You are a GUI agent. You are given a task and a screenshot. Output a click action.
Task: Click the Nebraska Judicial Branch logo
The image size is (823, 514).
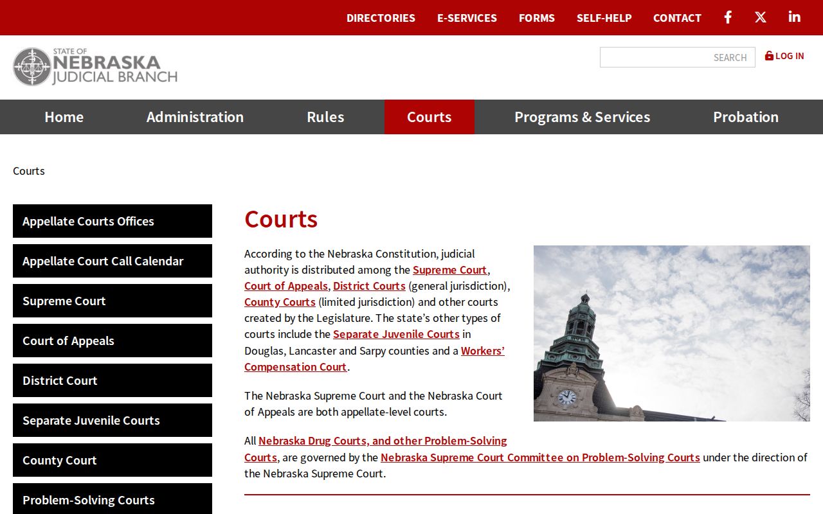tap(95, 67)
